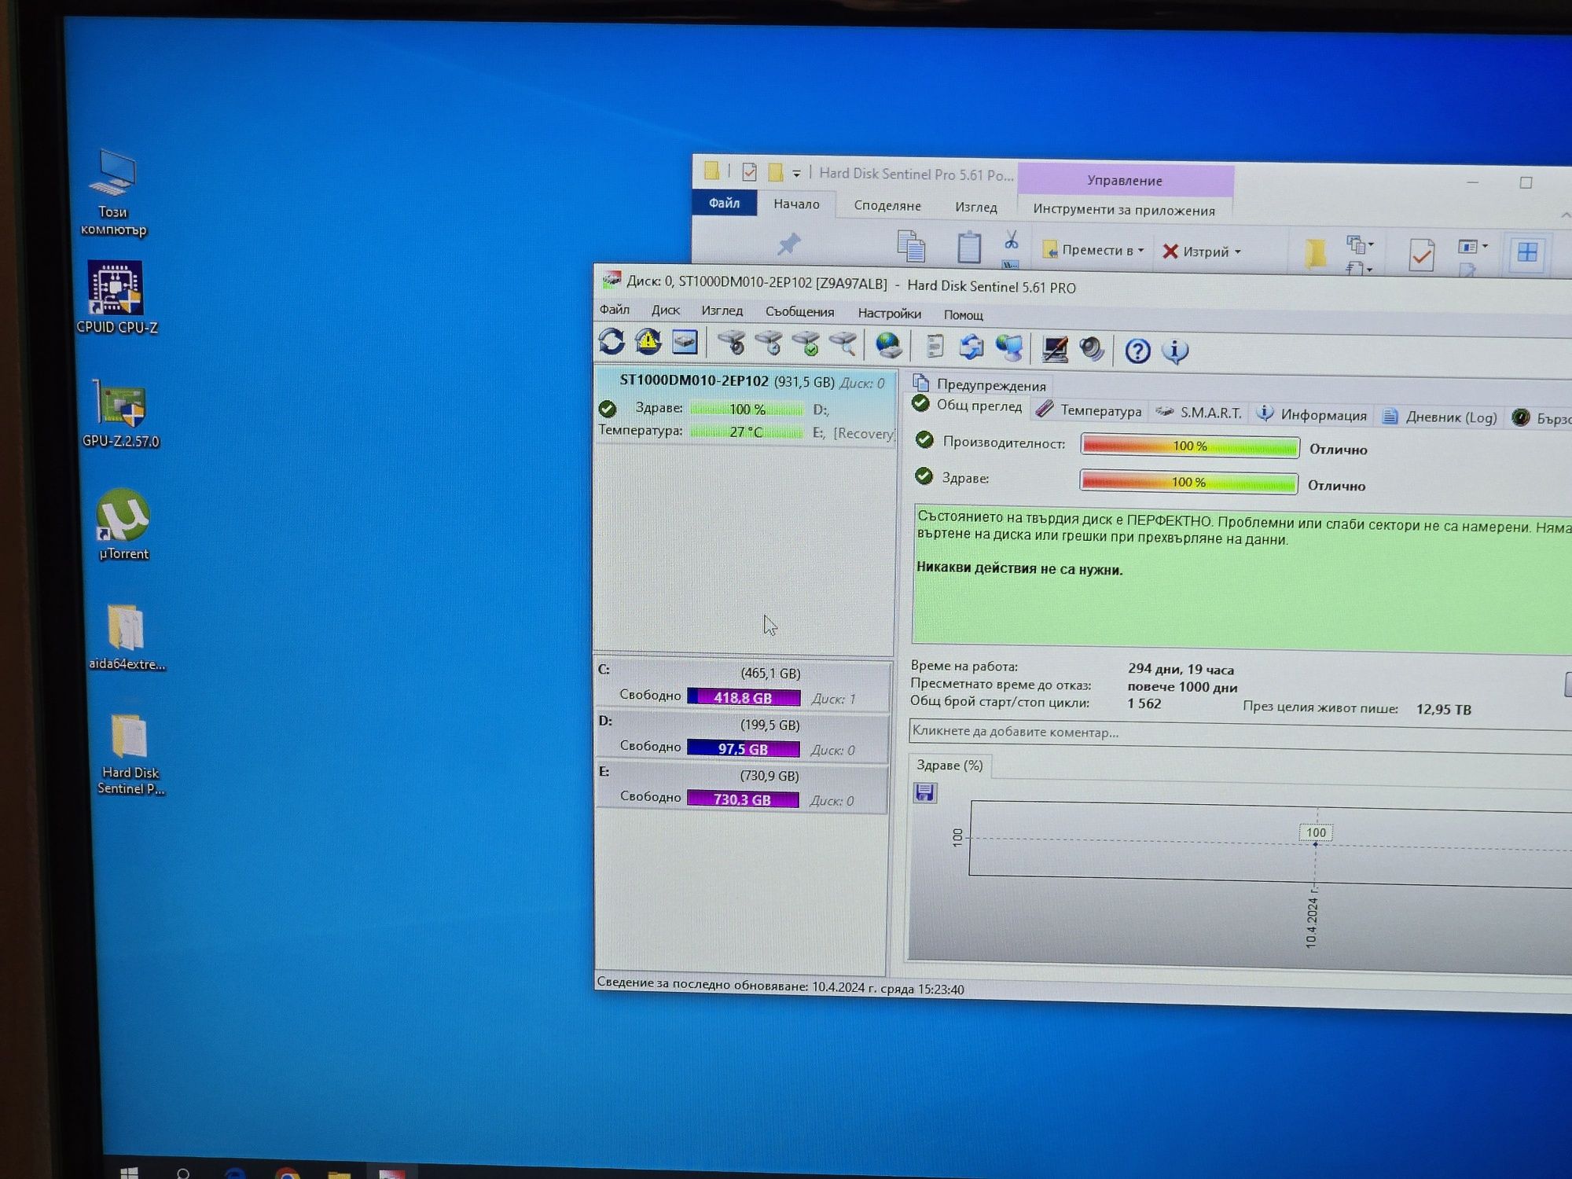Viewport: 1572px width, 1179px height.
Task: Click the info speech bubble icon
Action: pos(1175,351)
